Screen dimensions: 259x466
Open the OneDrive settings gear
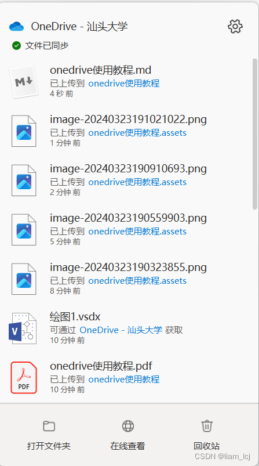tap(235, 27)
